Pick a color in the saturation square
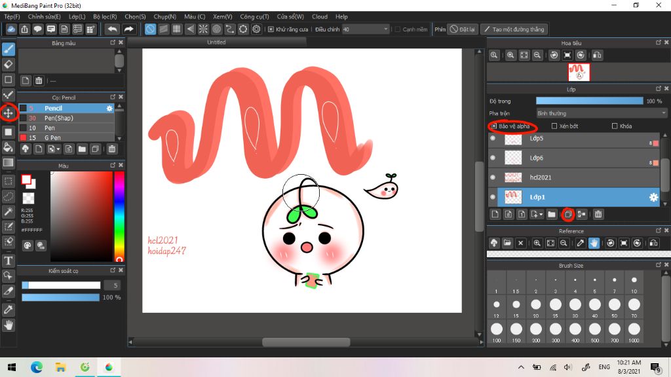The height and width of the screenshot is (377, 671). [x=81, y=216]
